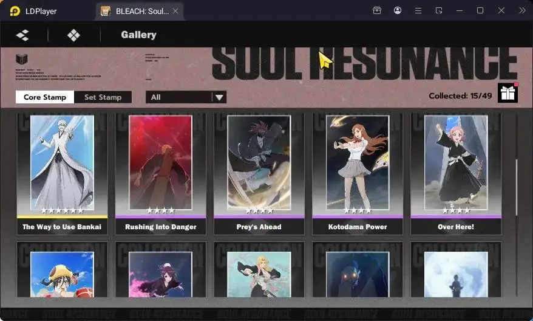Open the LDPlayer store icon
The width and height of the screenshot is (533, 321).
pos(376,10)
